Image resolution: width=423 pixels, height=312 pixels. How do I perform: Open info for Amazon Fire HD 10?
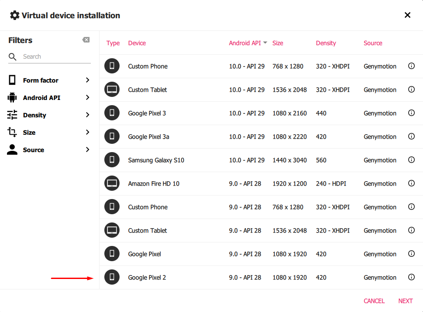pyautogui.click(x=411, y=183)
